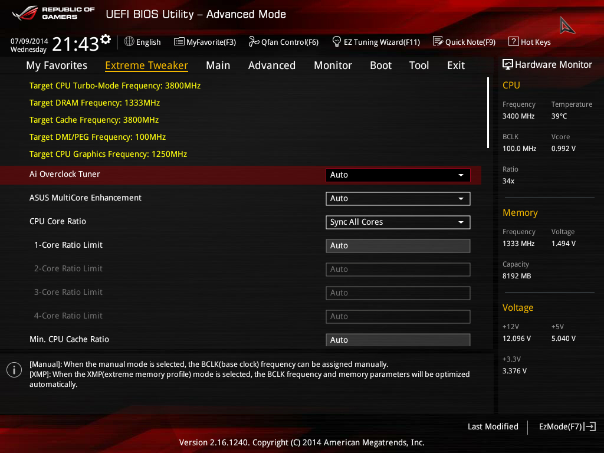Select the 1-Core Ratio Limit field
Viewport: 604px width, 453px height.
click(398, 246)
